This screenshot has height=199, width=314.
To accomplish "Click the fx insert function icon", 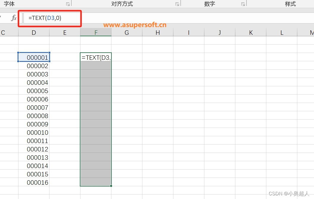I will [14, 18].
